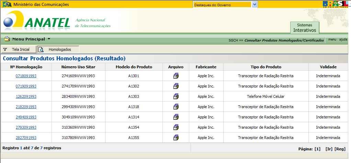
Task: Click the Indeterminada cell in the A1355 row
Action: click(x=328, y=138)
